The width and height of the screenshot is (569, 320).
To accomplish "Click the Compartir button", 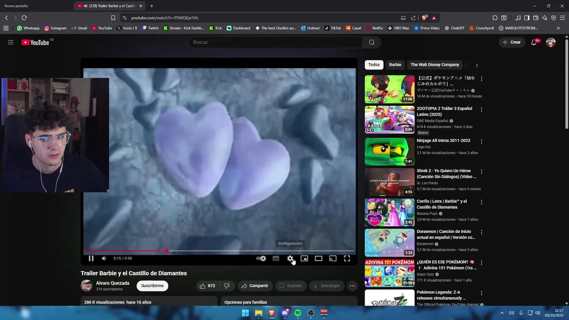I will [255, 286].
